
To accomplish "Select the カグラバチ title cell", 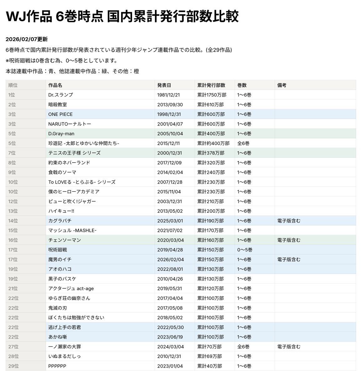I will [100, 221].
